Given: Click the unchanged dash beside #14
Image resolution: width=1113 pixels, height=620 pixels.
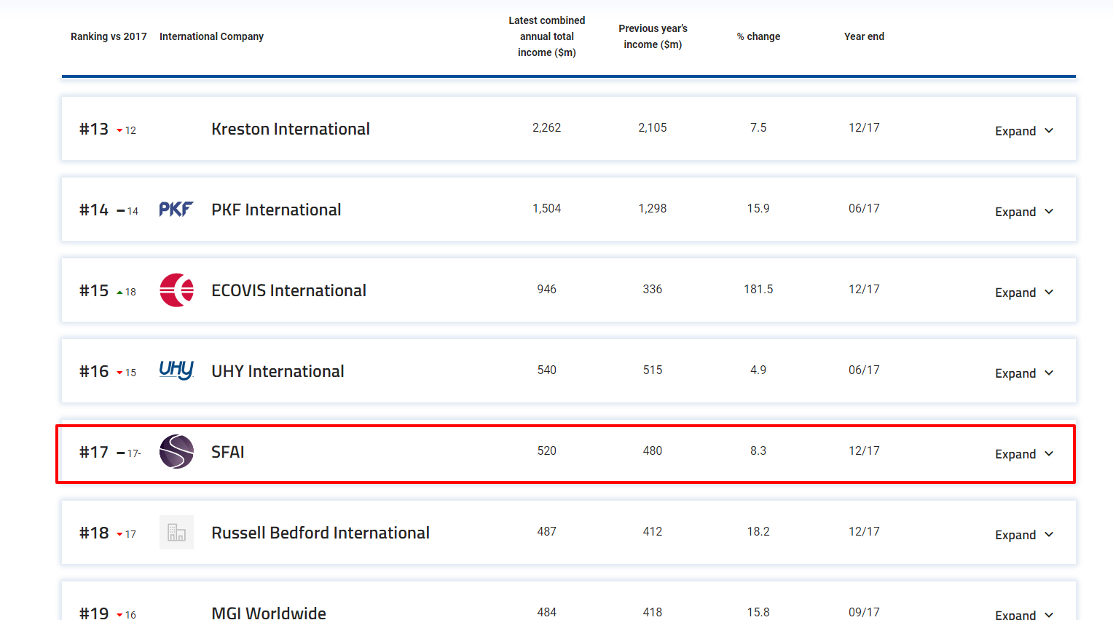Looking at the screenshot, I should [x=121, y=212].
